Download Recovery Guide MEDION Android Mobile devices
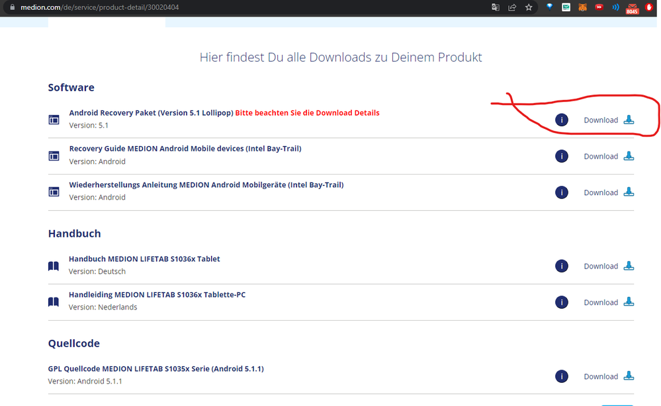The height and width of the screenshot is (406, 661). 601,156
